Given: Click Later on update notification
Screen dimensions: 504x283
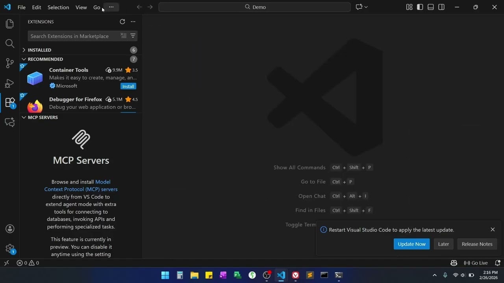Looking at the screenshot, I should tap(443, 244).
